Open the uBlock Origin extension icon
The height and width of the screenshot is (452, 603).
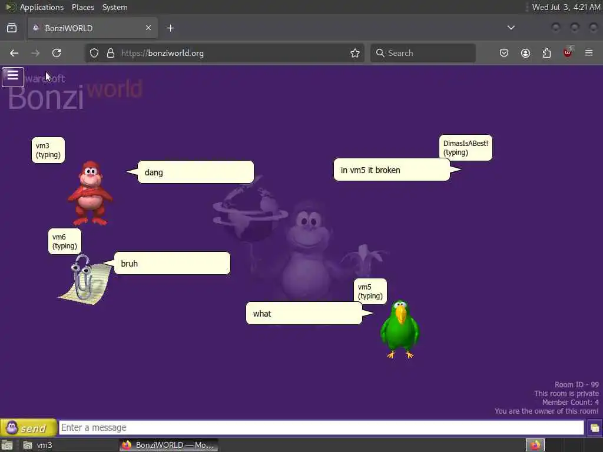coord(568,52)
